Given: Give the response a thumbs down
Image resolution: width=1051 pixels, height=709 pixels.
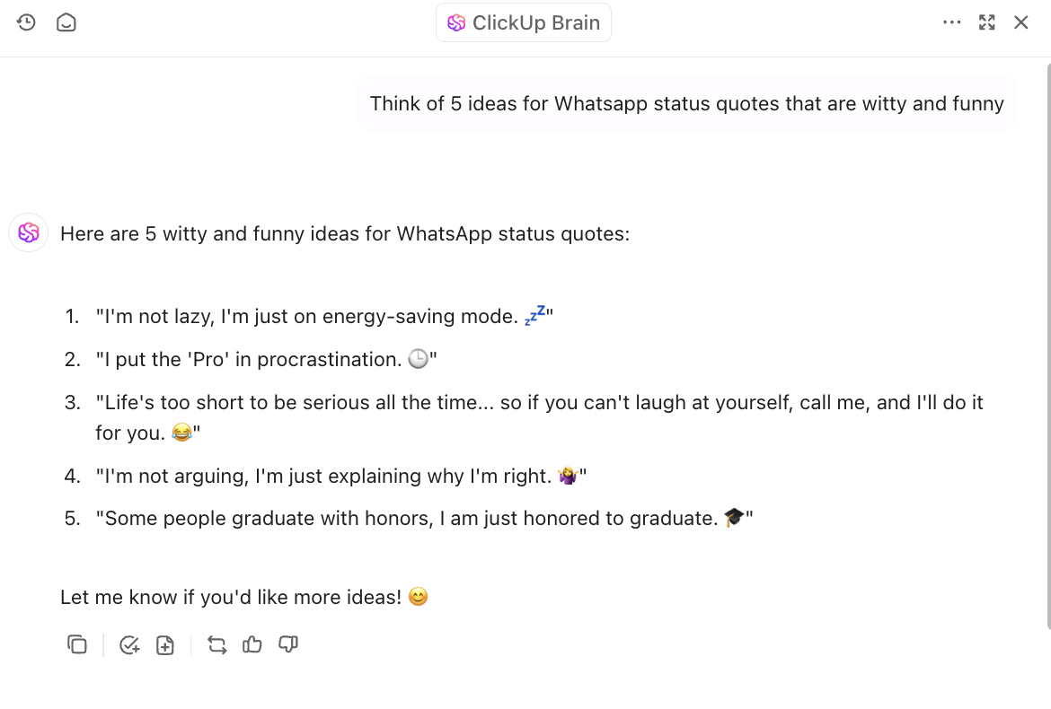Looking at the screenshot, I should [x=288, y=644].
